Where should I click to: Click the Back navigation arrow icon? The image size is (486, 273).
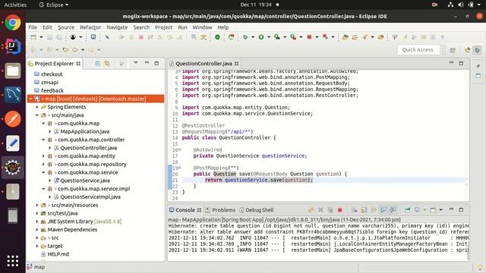(x=75, y=49)
